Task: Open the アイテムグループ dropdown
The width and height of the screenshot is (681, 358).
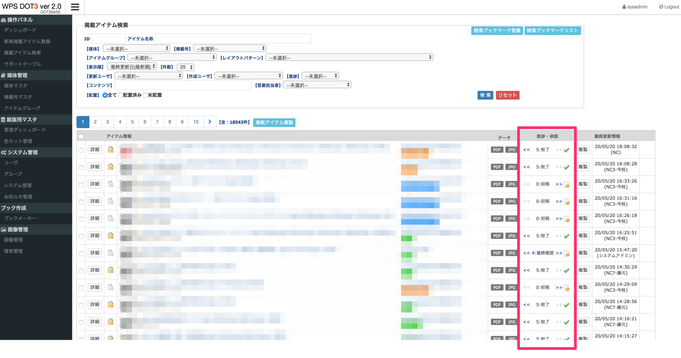Action: pyautogui.click(x=172, y=57)
